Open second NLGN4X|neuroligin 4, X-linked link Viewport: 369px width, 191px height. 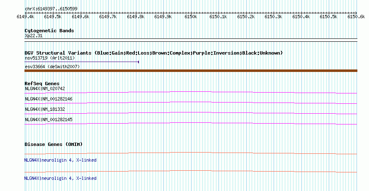[60, 178]
